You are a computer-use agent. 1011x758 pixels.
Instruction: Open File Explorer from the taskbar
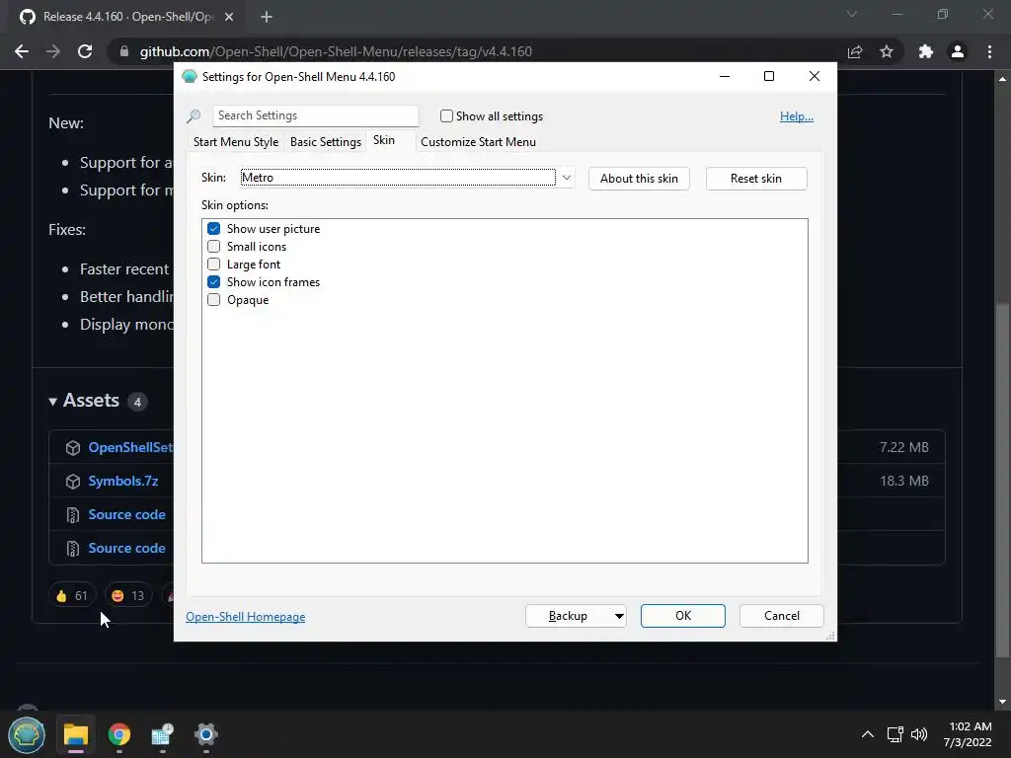coord(76,734)
